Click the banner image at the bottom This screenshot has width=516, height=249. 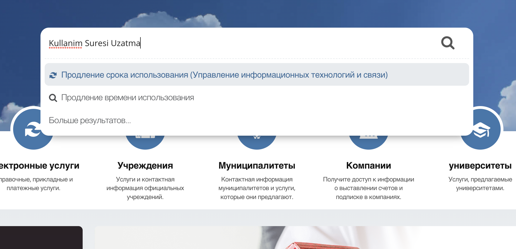coord(304,238)
